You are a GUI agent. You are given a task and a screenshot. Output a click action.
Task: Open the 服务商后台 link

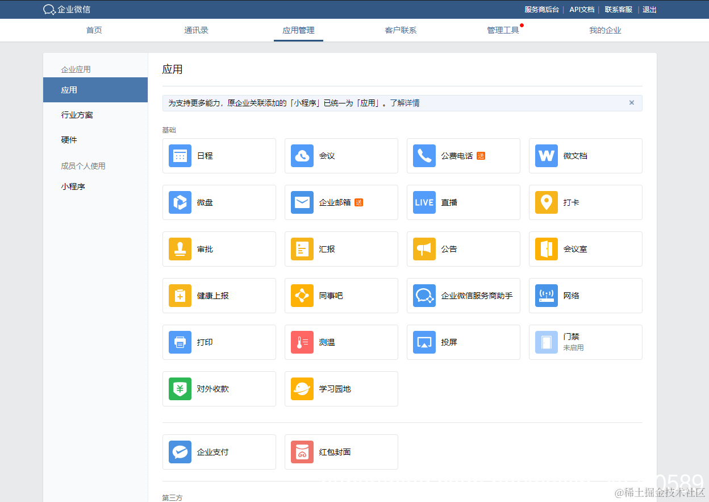(542, 10)
